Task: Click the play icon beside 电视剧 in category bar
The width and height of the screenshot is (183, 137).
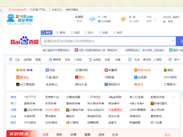Action: (90, 60)
